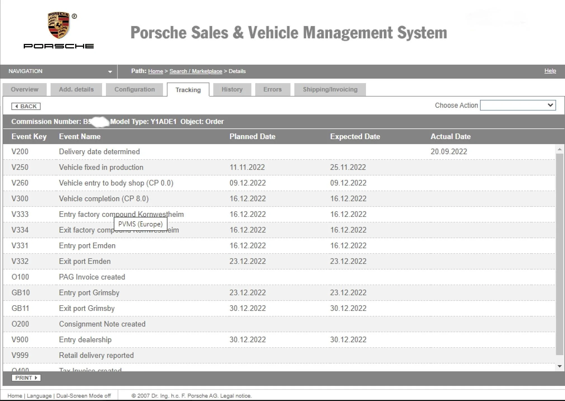Open the Choose Action dropdown
This screenshot has height=401, width=565.
click(518, 105)
